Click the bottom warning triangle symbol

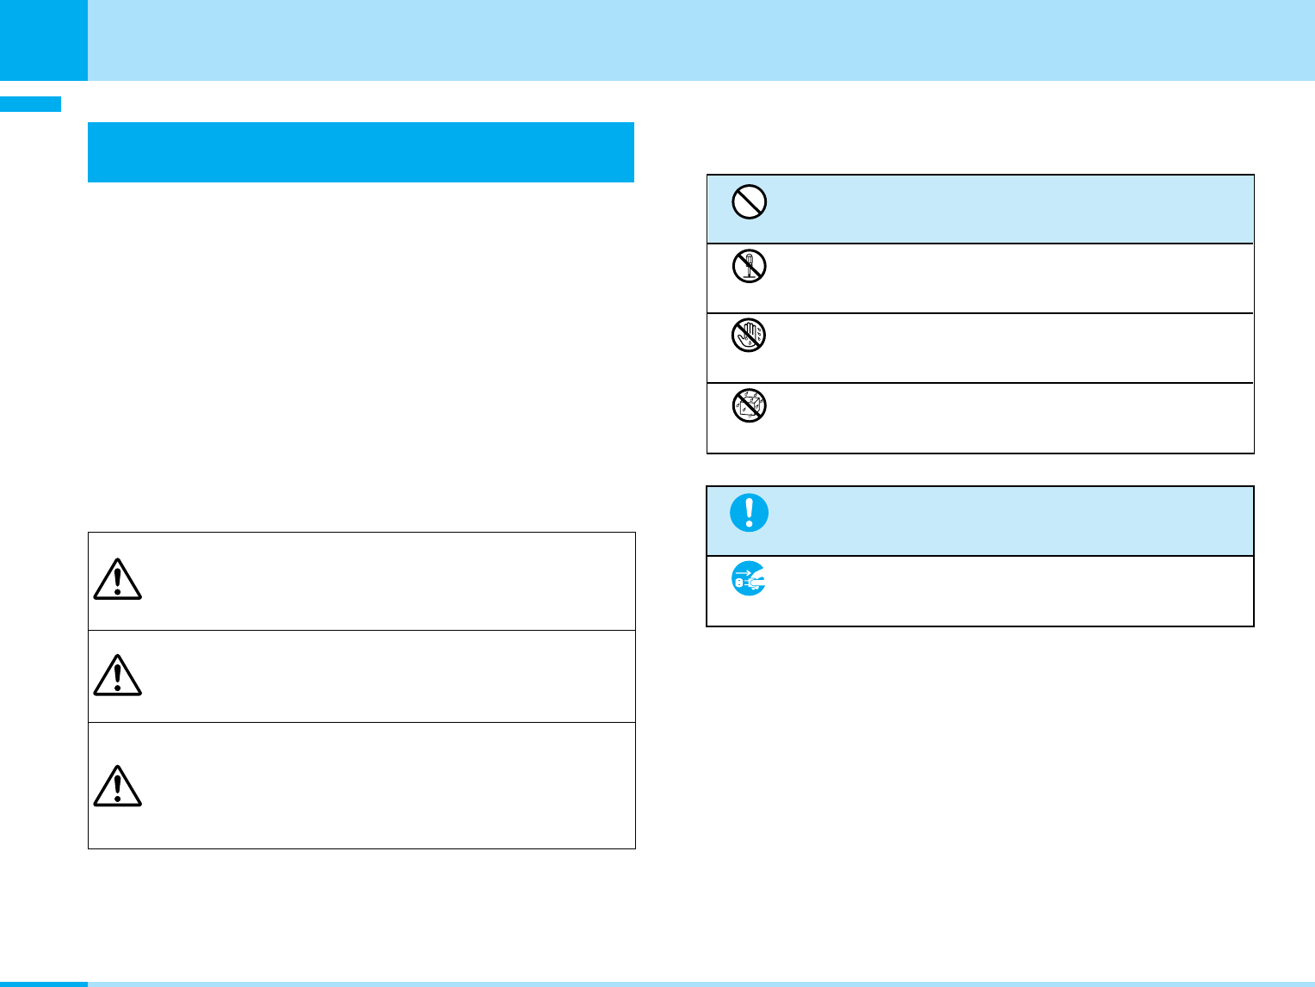(117, 786)
